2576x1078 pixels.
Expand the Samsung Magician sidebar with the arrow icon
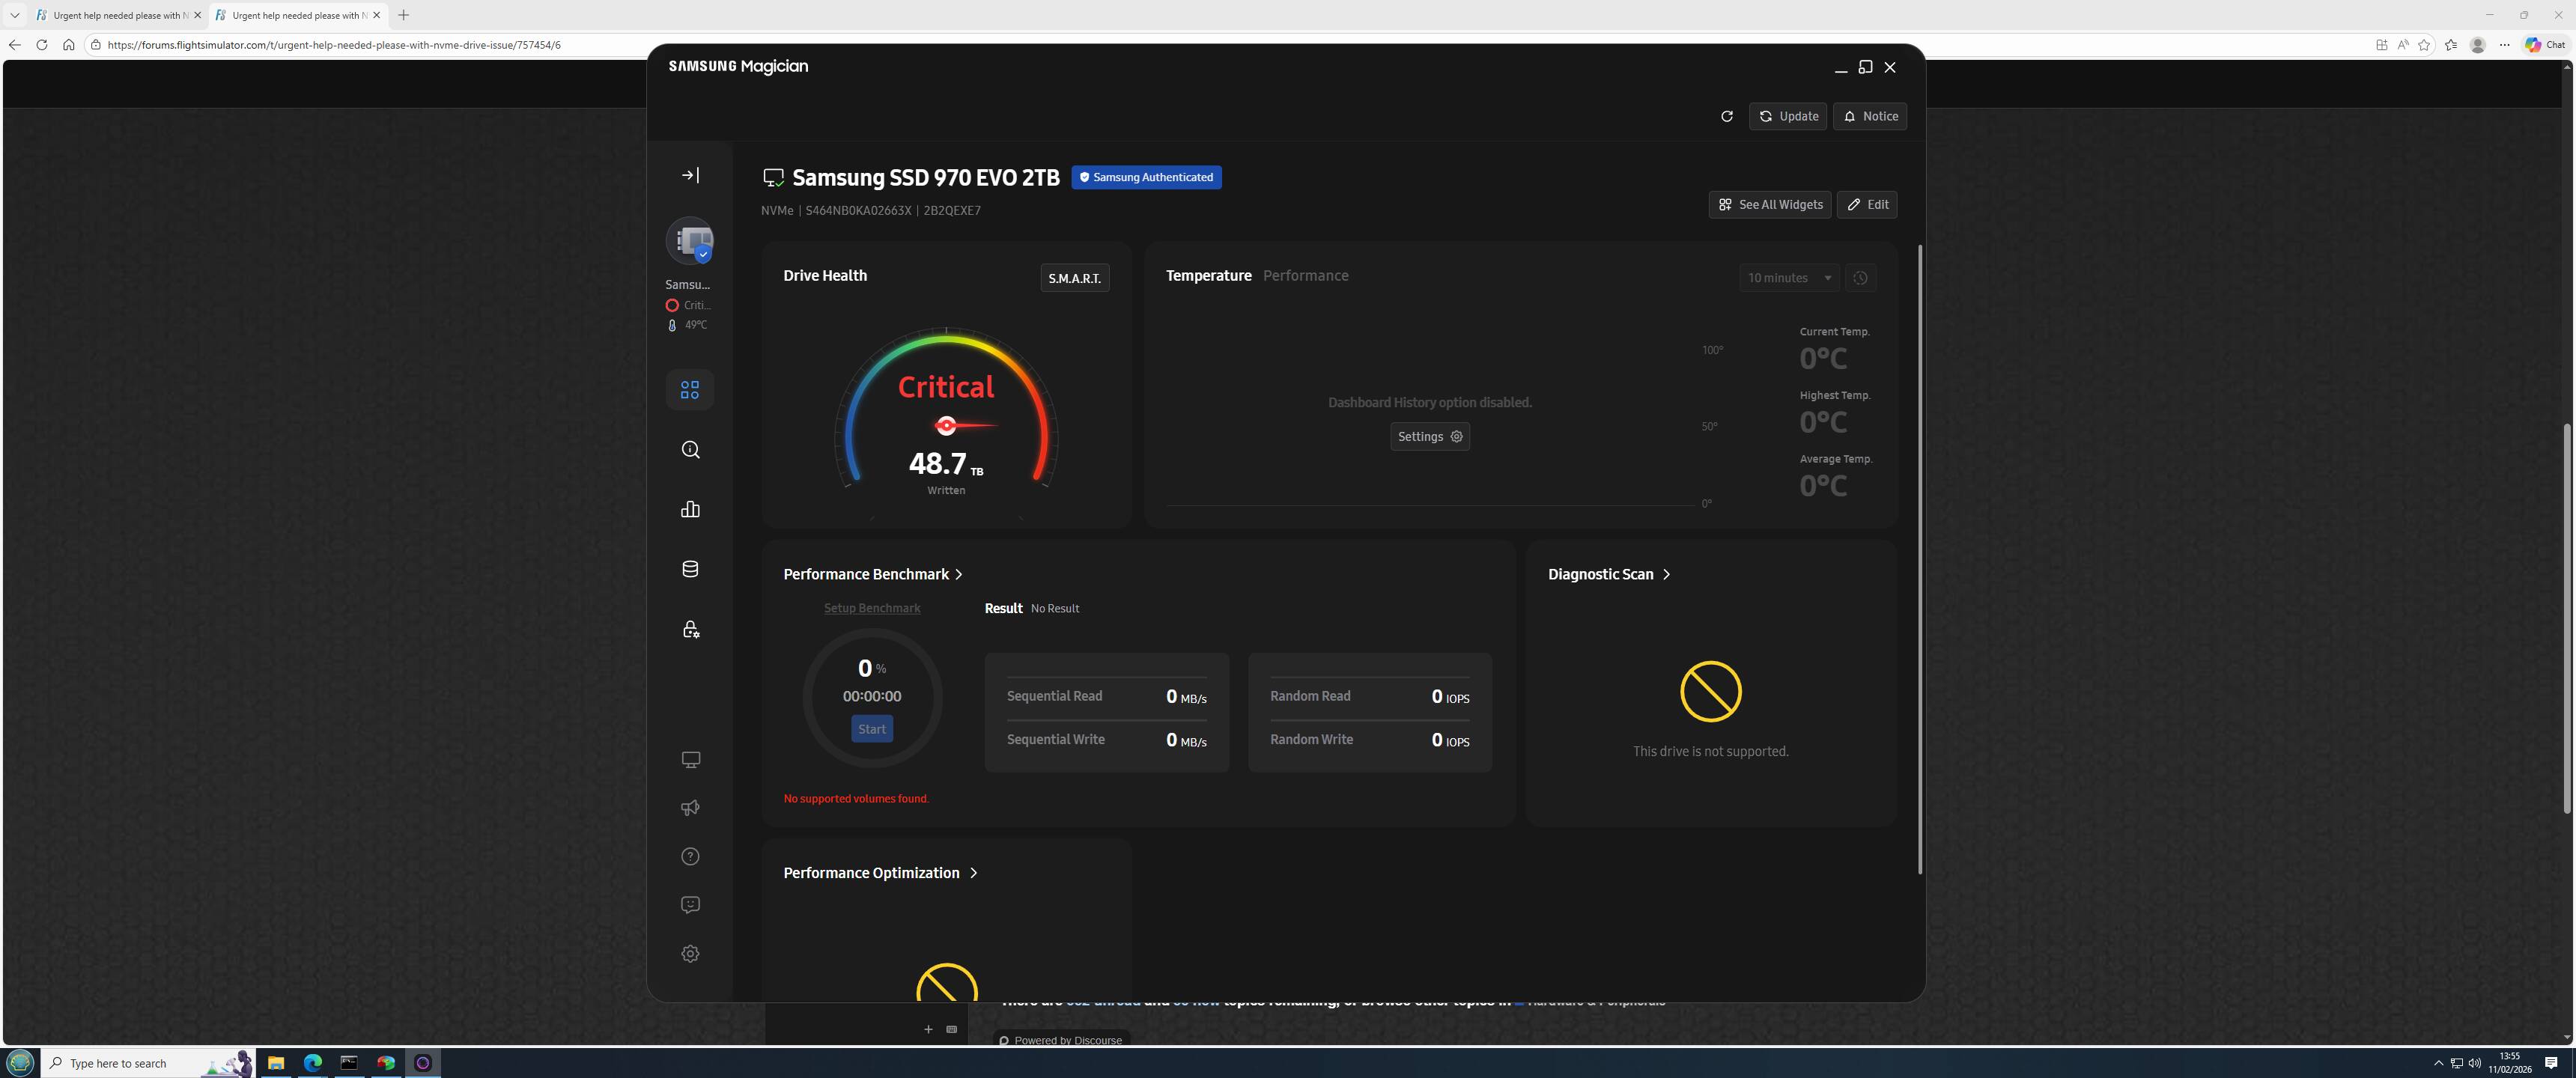click(x=690, y=175)
